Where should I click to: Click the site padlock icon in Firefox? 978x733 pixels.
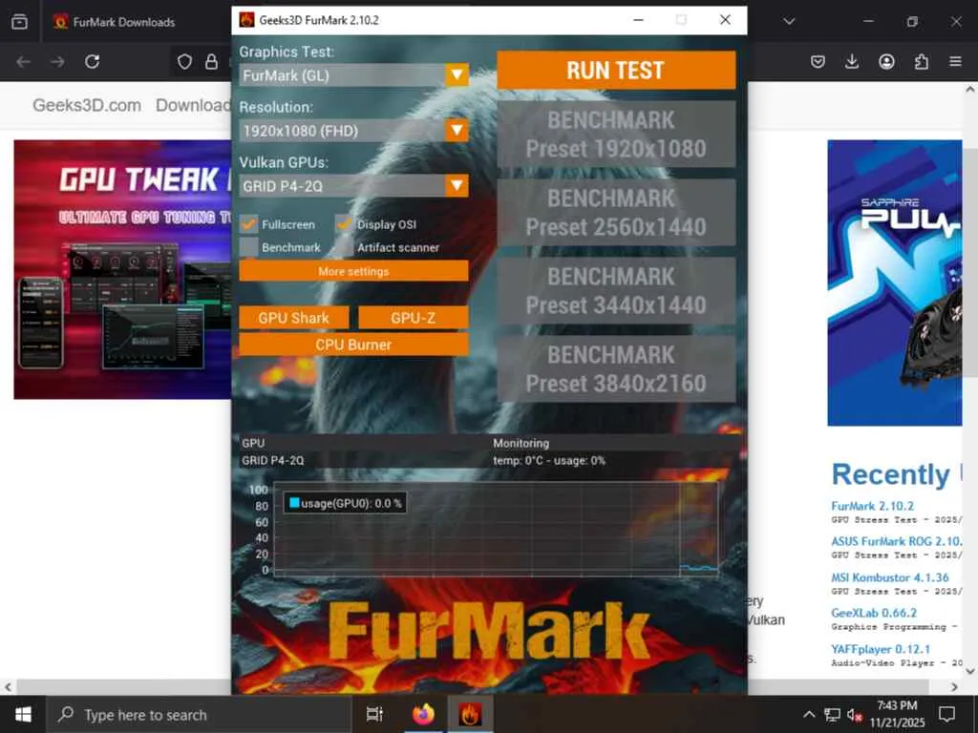[x=211, y=62]
